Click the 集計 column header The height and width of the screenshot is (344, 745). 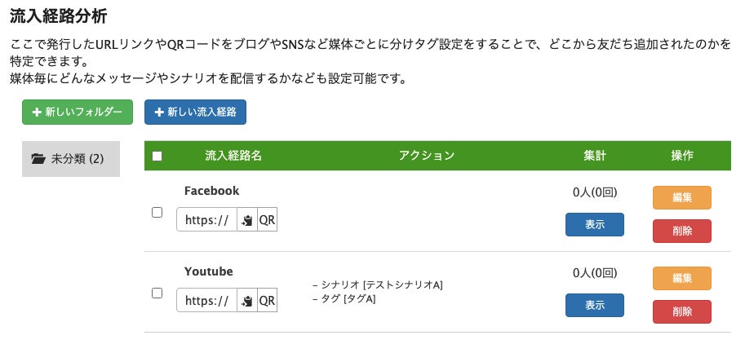[x=594, y=156]
